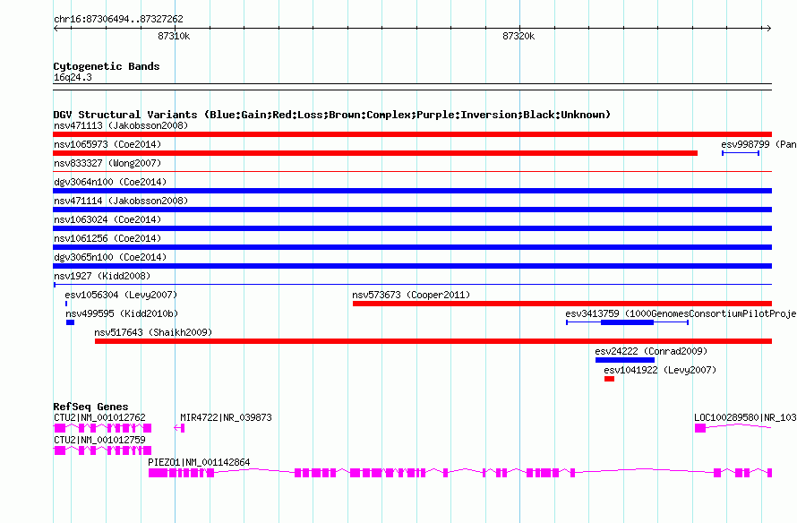Click the CTU2 NM_001012762 gene glyph

[103, 428]
